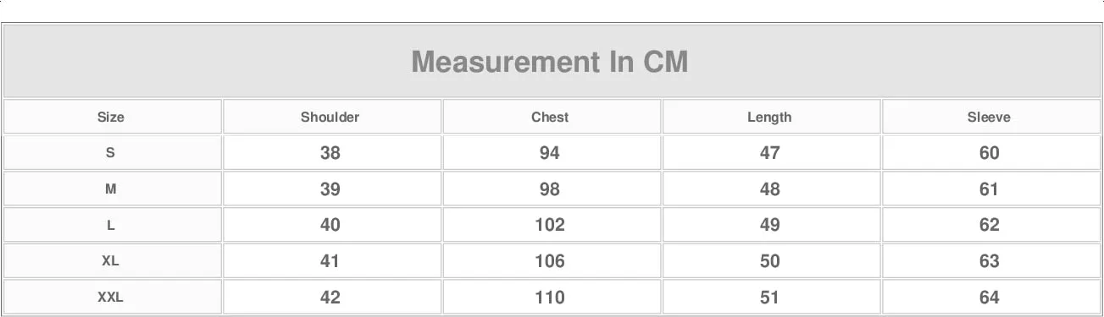This screenshot has width=1104, height=317.
Task: Select sleeve value 60 for size S
Action: (x=989, y=153)
